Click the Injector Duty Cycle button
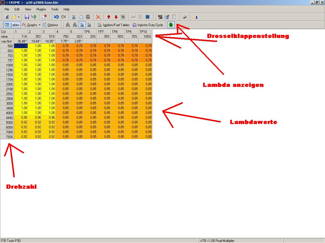This screenshot has height=243, width=325. 148,25
